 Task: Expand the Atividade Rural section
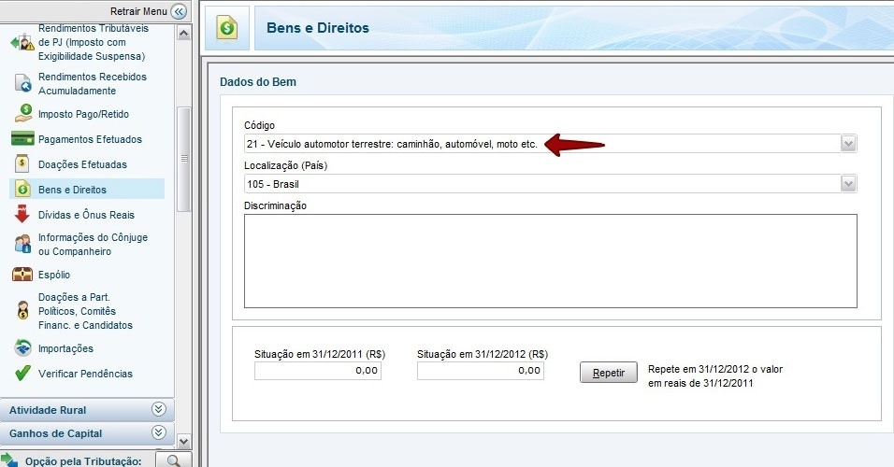click(x=159, y=410)
